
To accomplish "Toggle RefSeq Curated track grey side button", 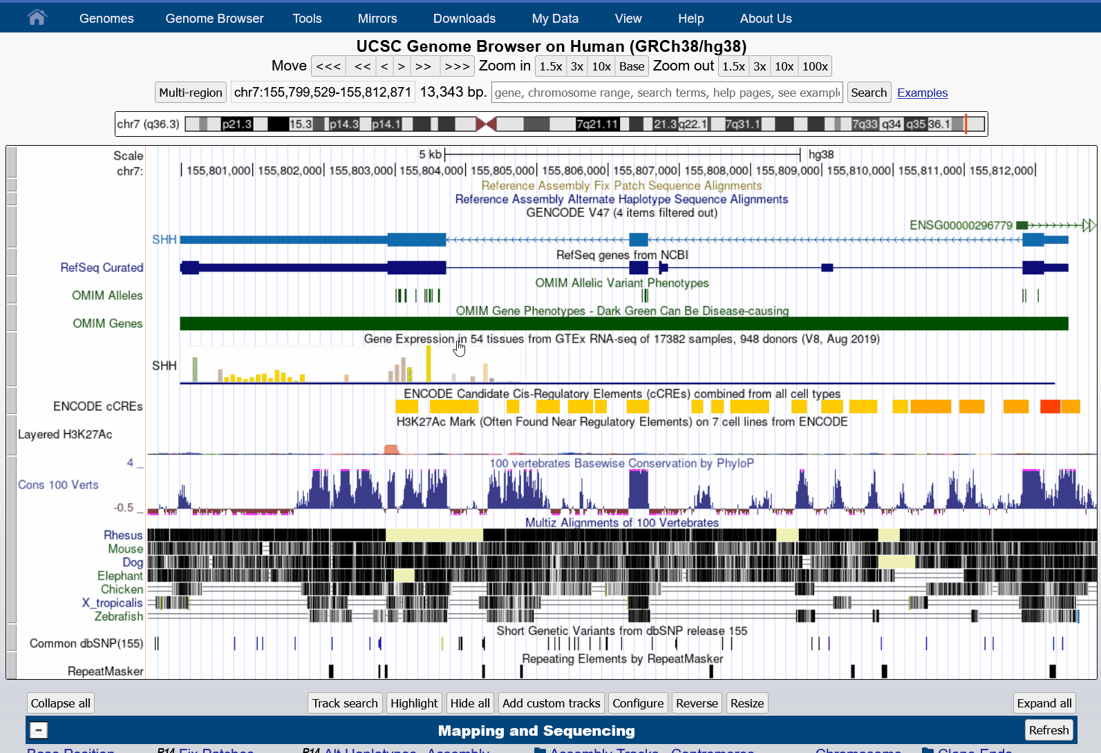I will click(x=11, y=261).
